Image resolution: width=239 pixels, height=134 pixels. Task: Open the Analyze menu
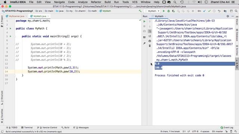coord(83,2)
